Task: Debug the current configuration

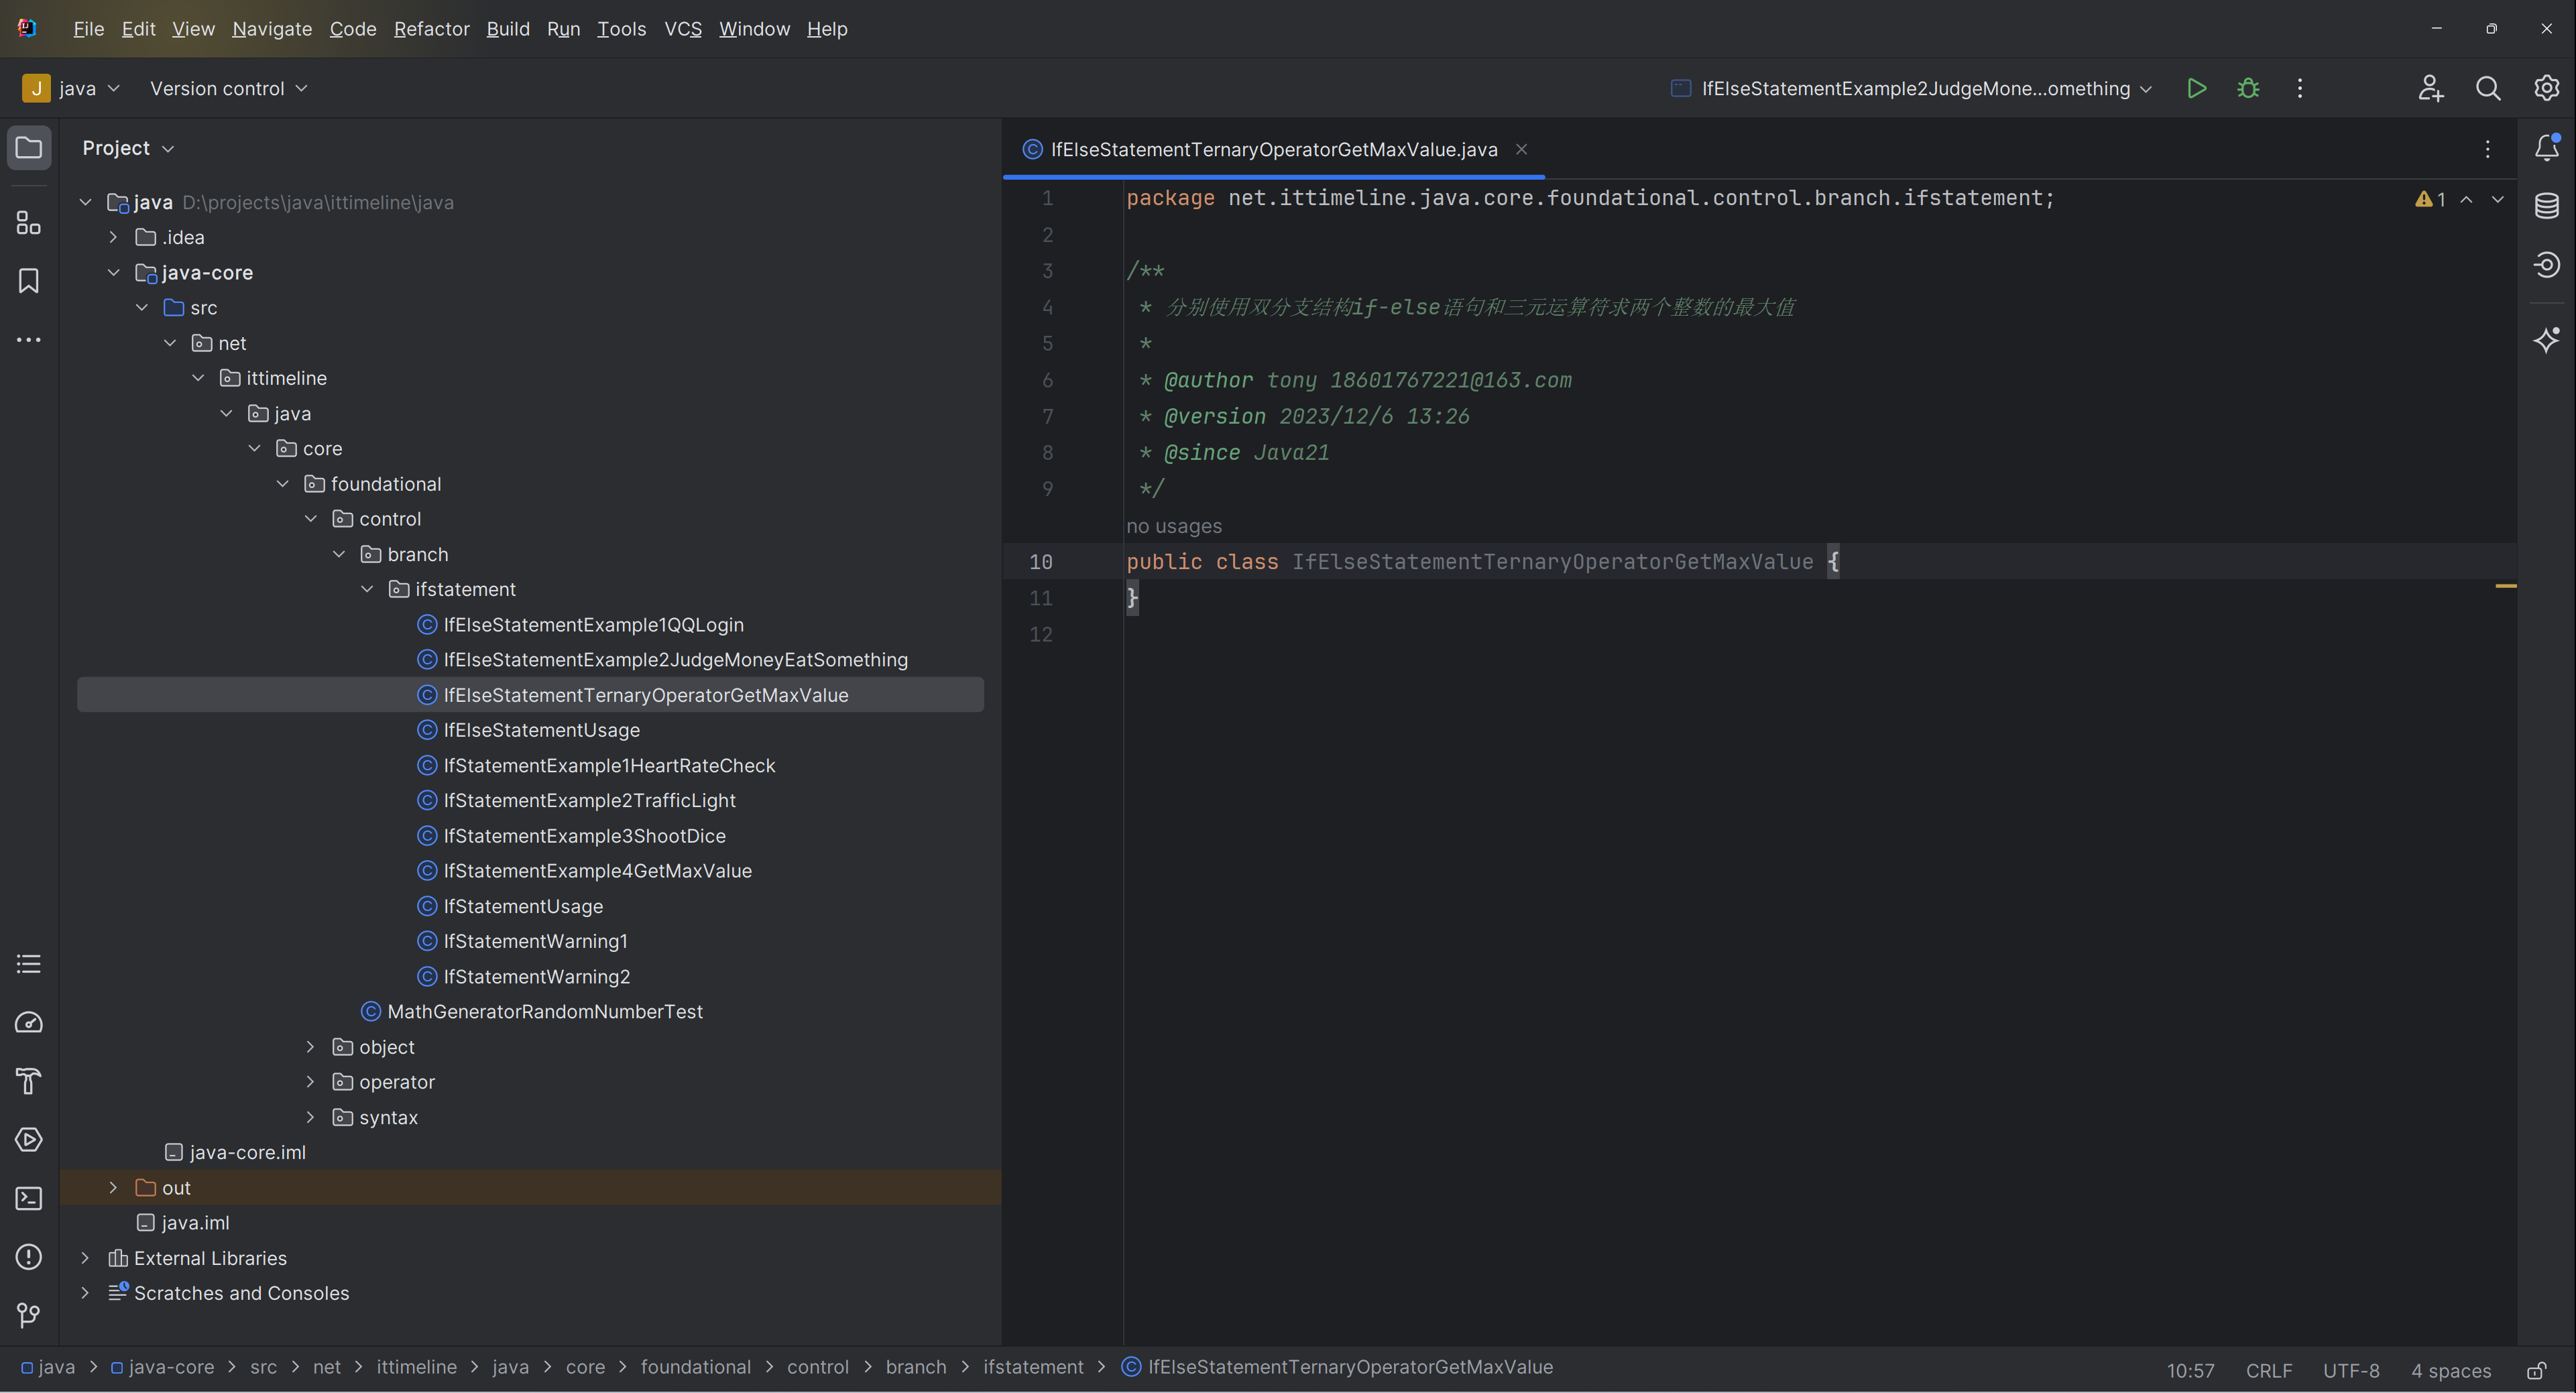Action: 2249,89
